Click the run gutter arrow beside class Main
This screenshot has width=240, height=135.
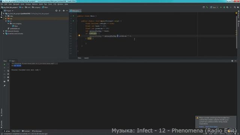tap(73, 16)
